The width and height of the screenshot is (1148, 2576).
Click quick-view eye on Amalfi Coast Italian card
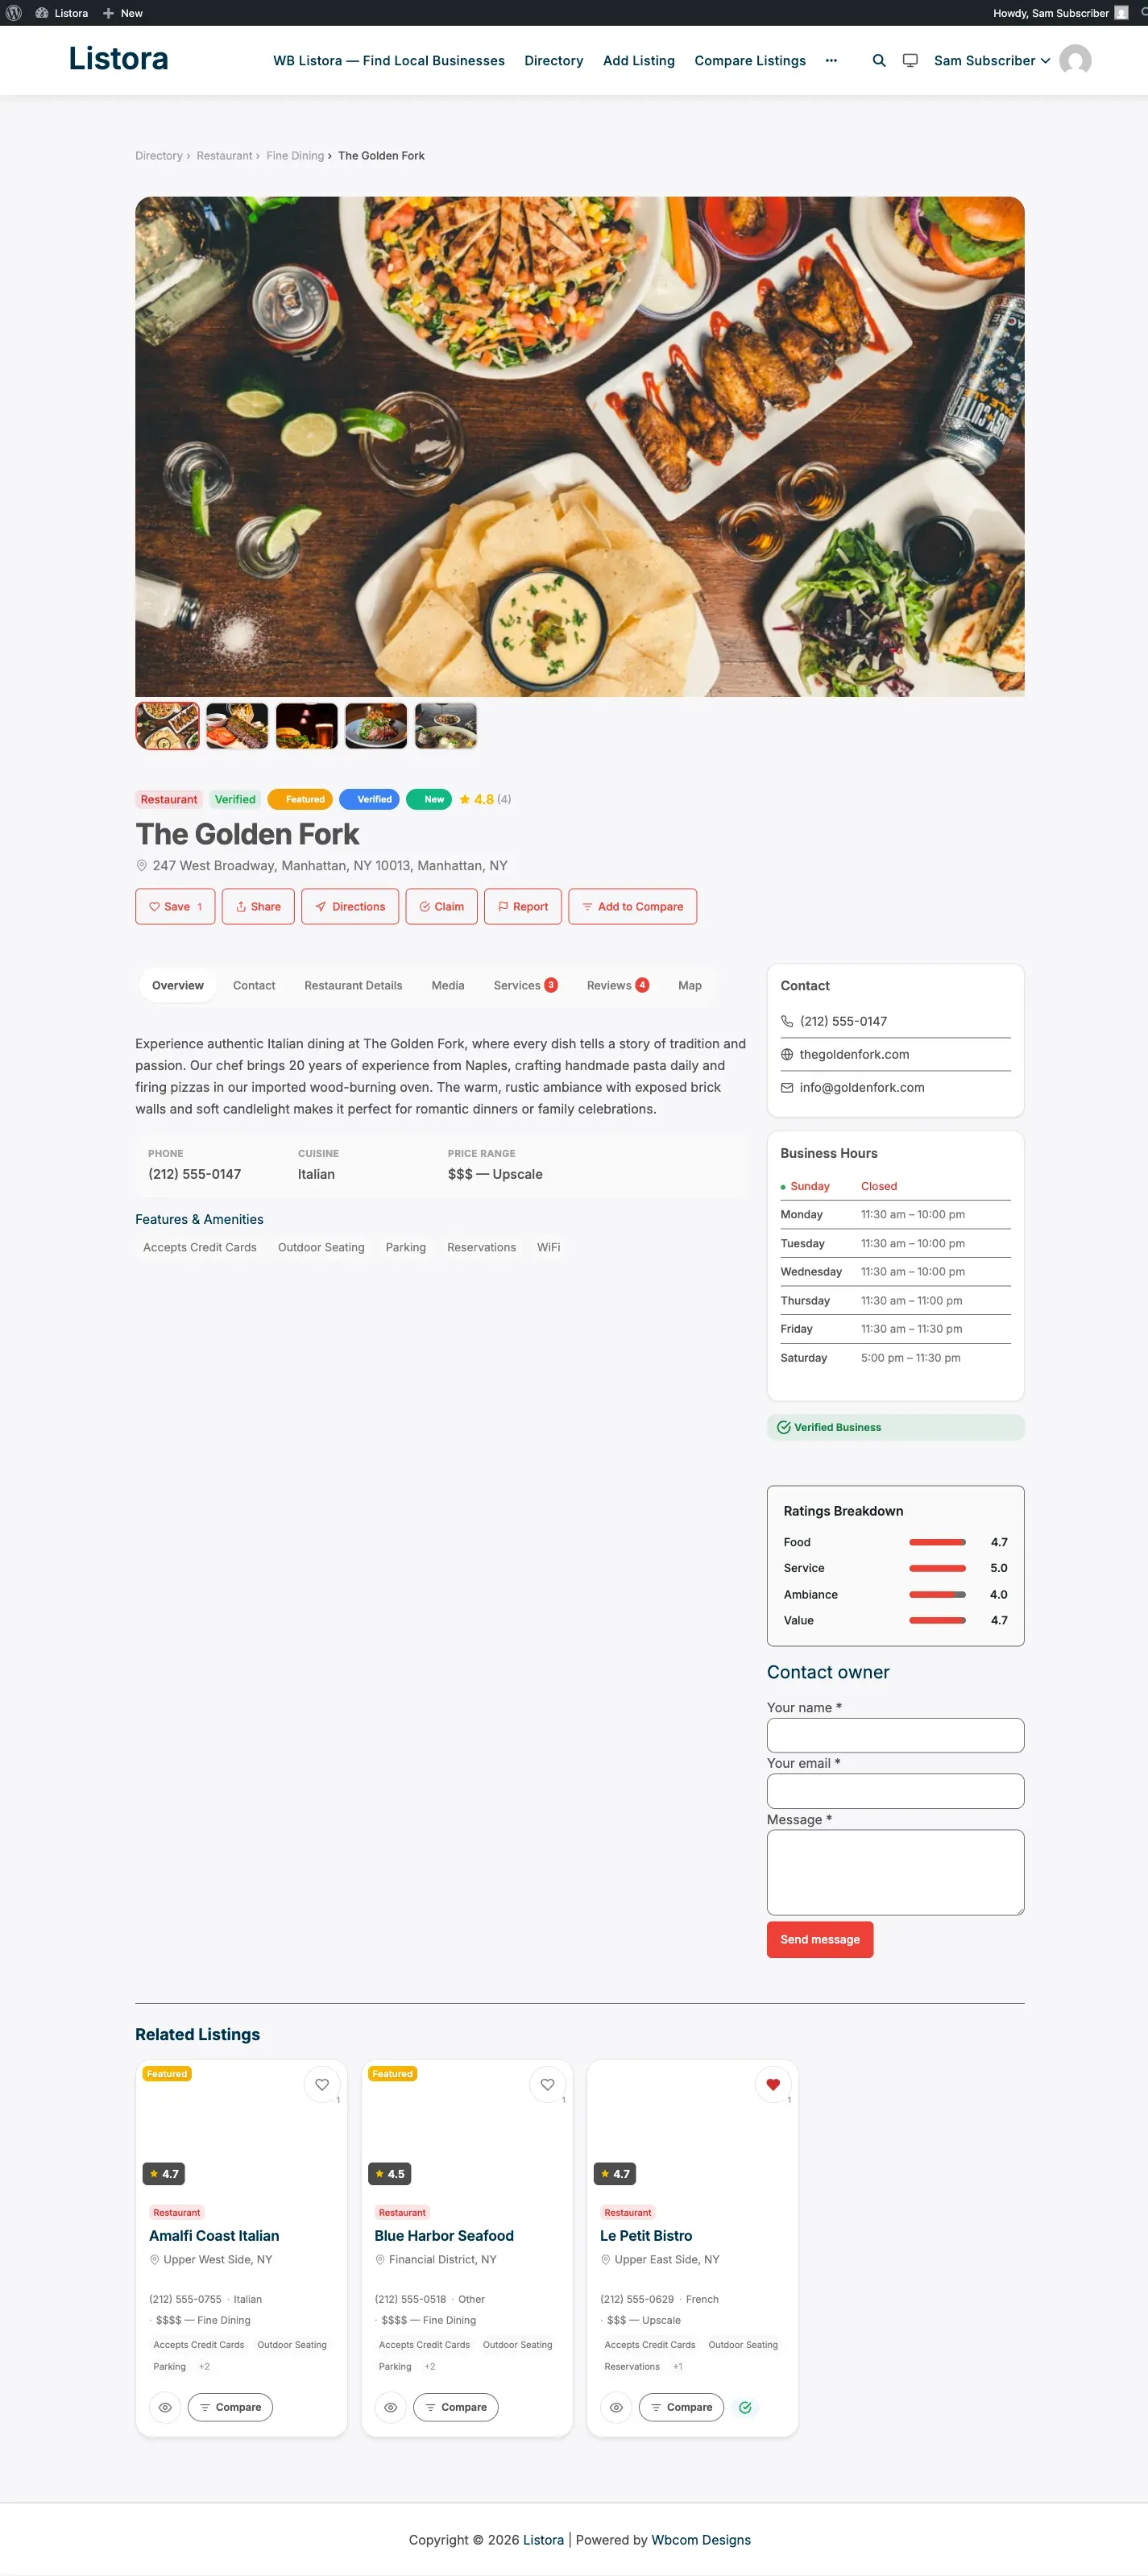(x=165, y=2408)
